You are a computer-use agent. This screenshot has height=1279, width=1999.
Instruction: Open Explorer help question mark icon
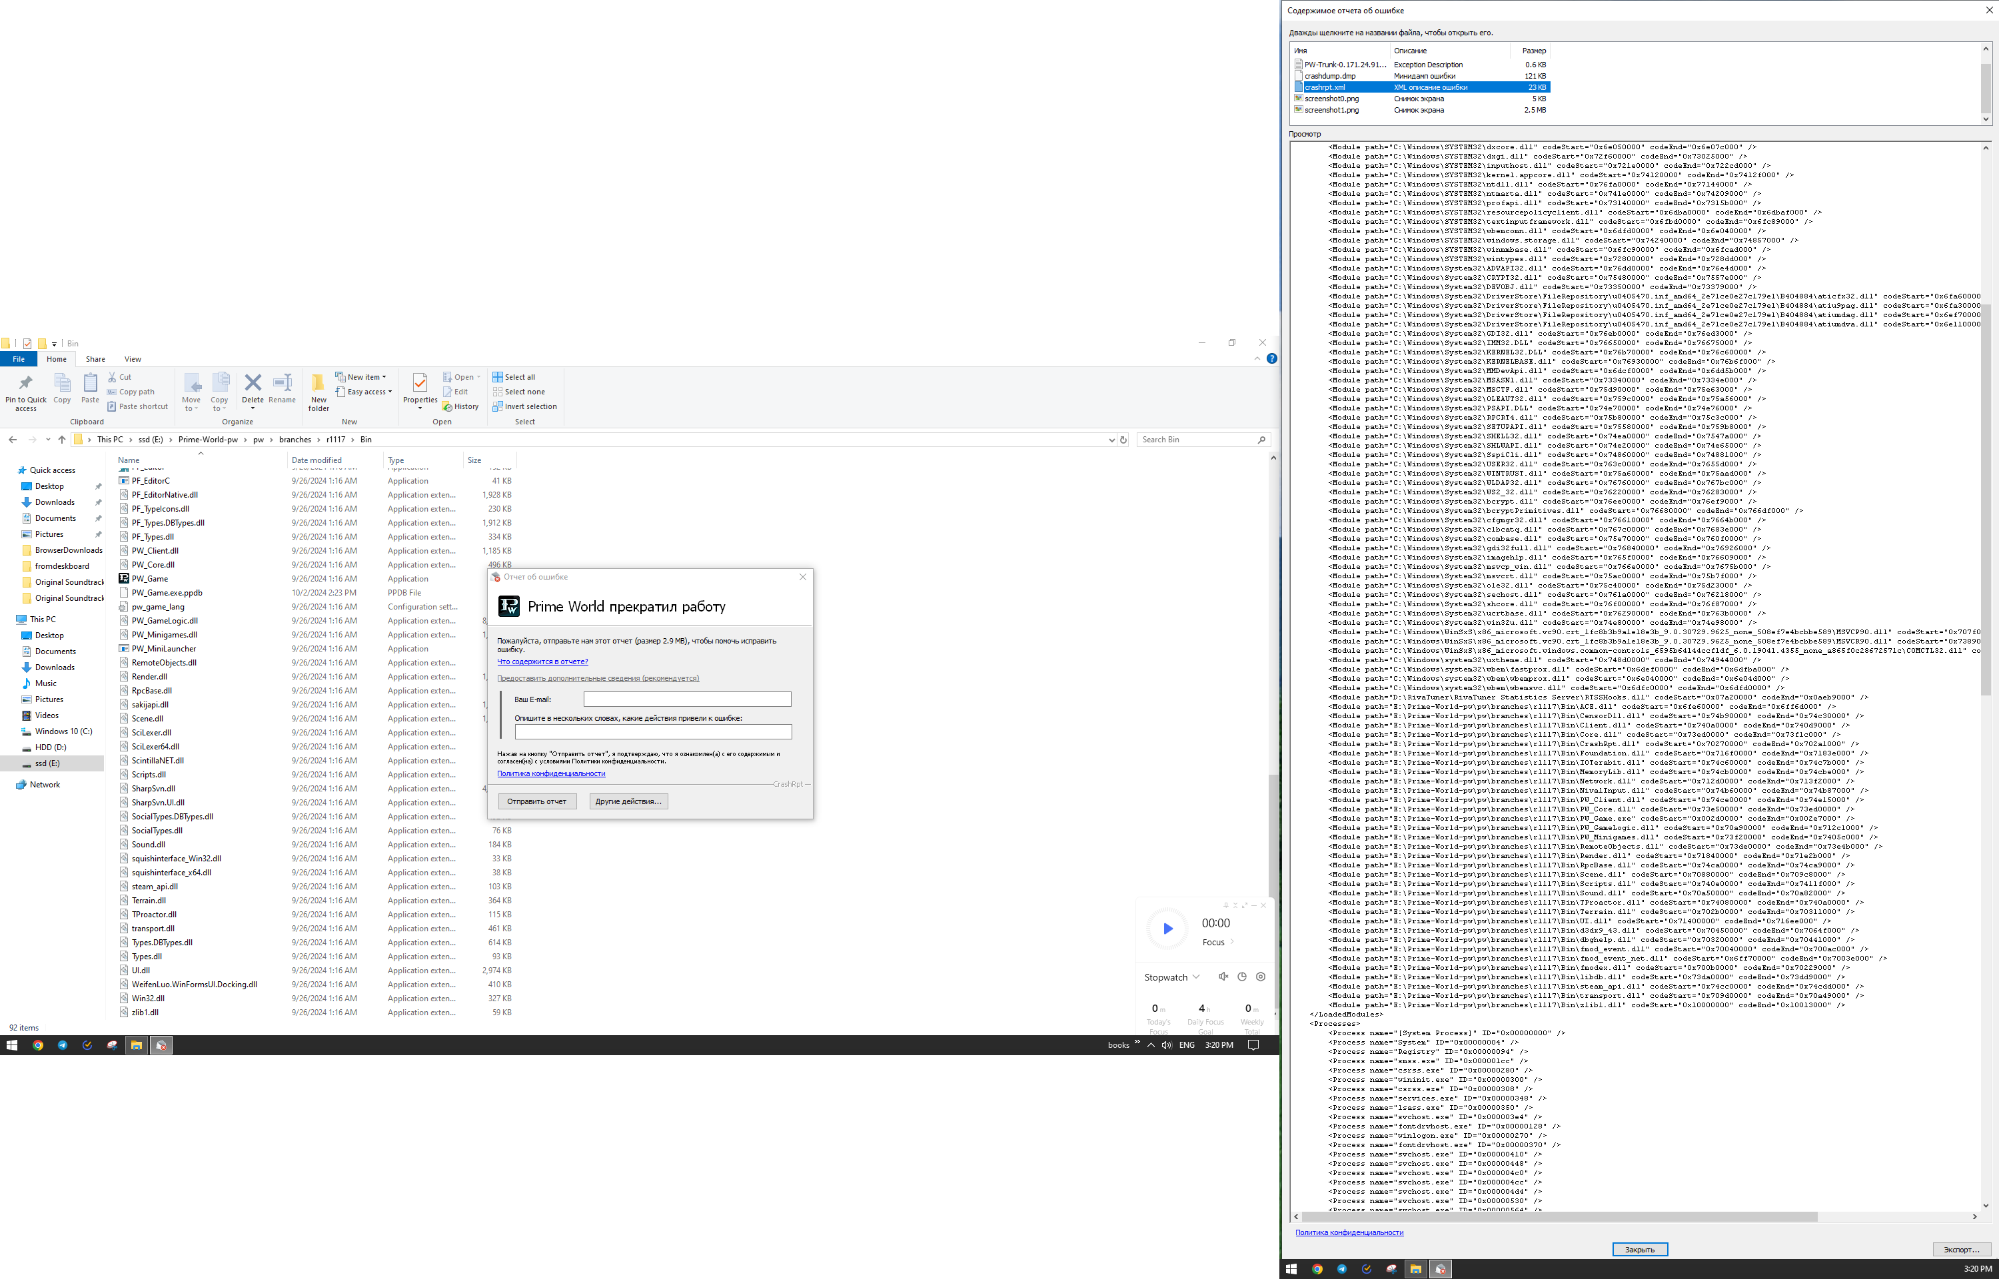click(1271, 359)
